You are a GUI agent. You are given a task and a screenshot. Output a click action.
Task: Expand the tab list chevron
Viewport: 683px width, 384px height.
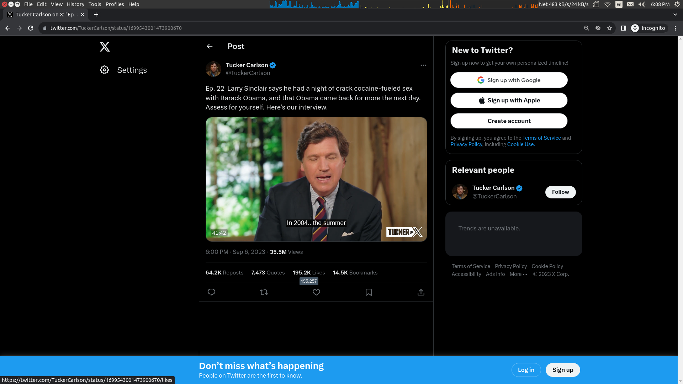(675, 15)
